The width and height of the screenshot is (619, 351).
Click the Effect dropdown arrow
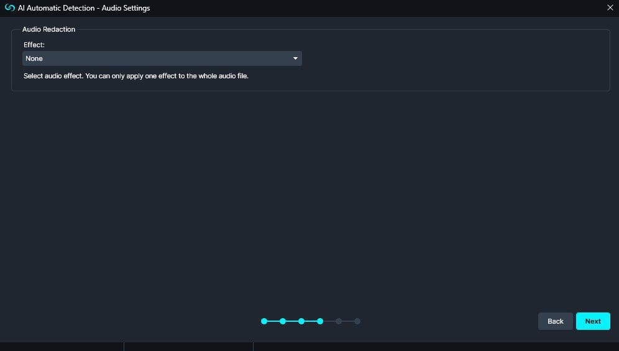[295, 58]
